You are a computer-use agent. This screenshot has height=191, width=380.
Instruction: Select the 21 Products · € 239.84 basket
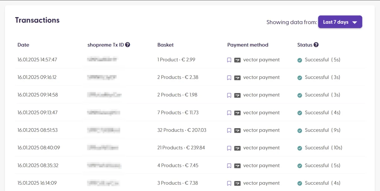tap(181, 148)
